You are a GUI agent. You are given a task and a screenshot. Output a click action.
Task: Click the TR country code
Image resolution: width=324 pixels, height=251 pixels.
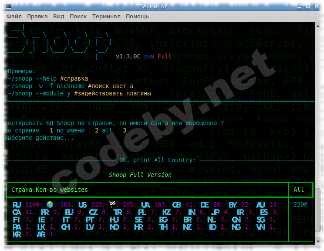coord(118,212)
